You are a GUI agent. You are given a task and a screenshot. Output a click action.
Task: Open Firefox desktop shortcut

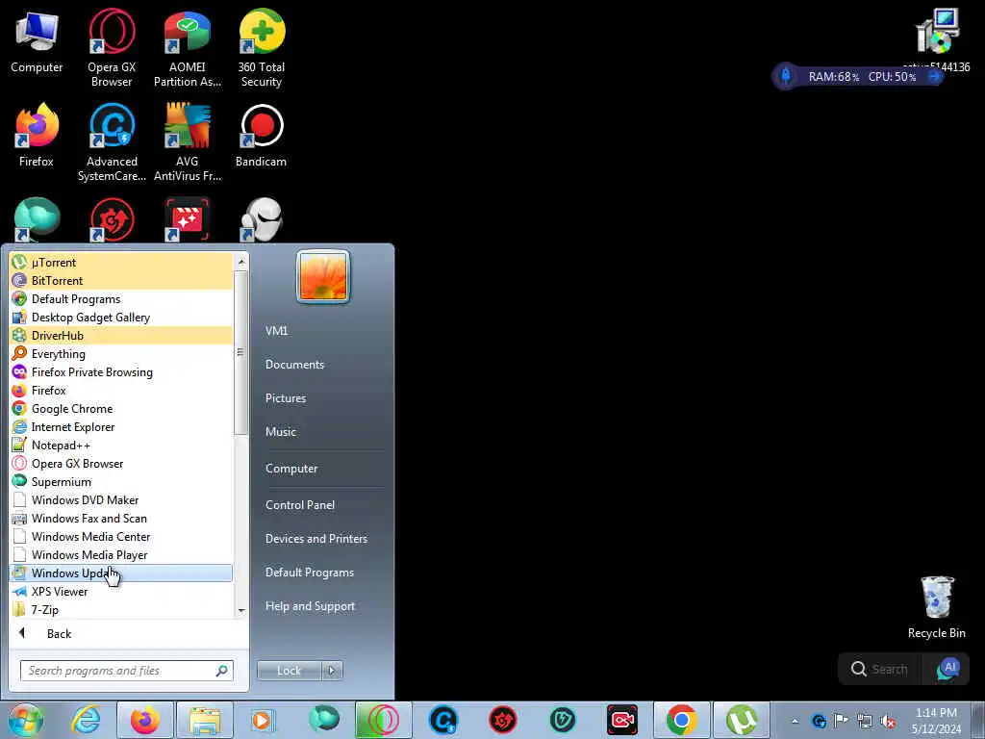click(37, 135)
